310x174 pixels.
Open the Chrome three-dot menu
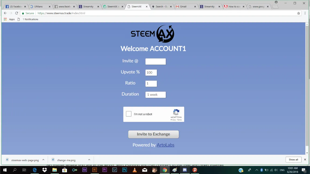pyautogui.click(x=305, y=13)
